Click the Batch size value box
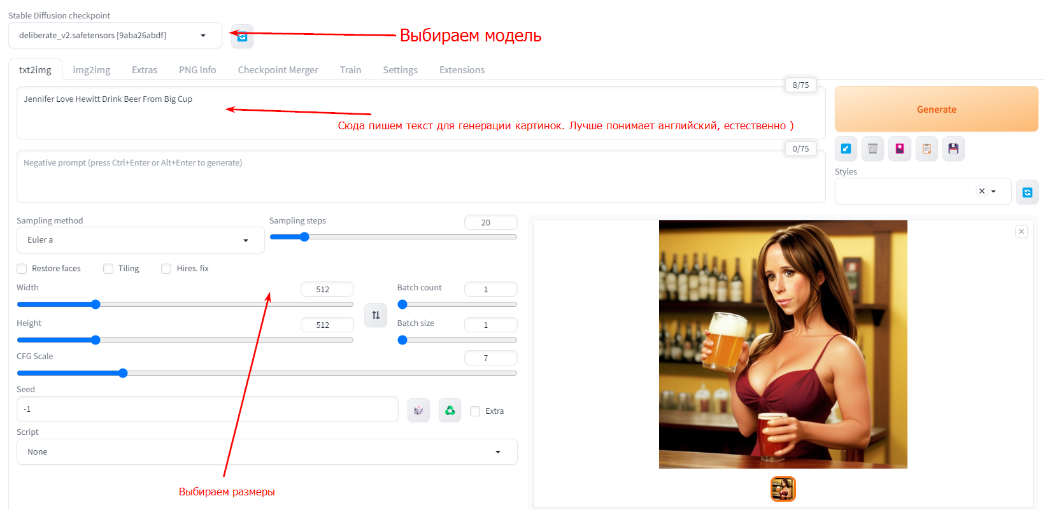The height and width of the screenshot is (510, 1045). click(490, 325)
